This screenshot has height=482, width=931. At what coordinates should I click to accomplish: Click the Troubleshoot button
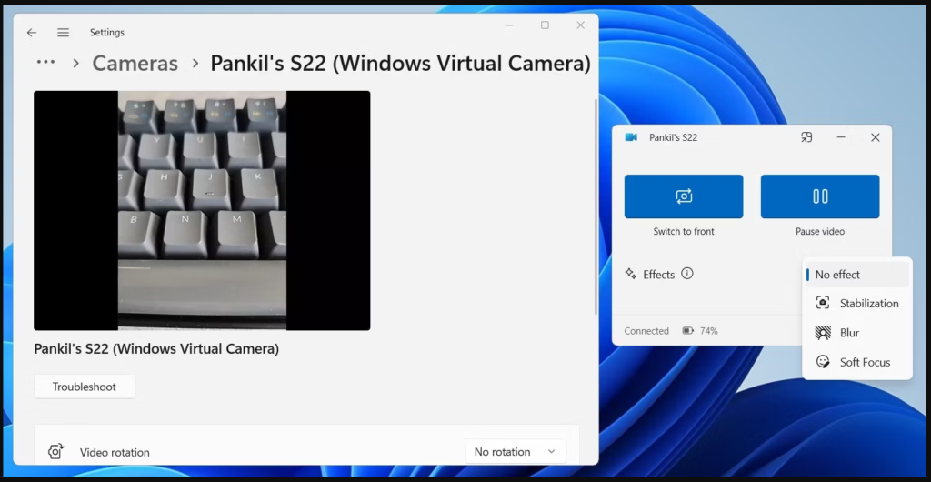click(x=85, y=387)
